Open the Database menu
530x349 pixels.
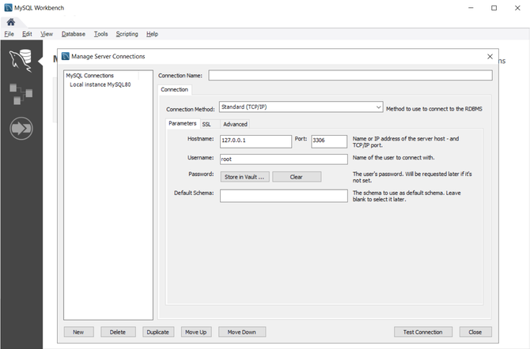(x=74, y=34)
